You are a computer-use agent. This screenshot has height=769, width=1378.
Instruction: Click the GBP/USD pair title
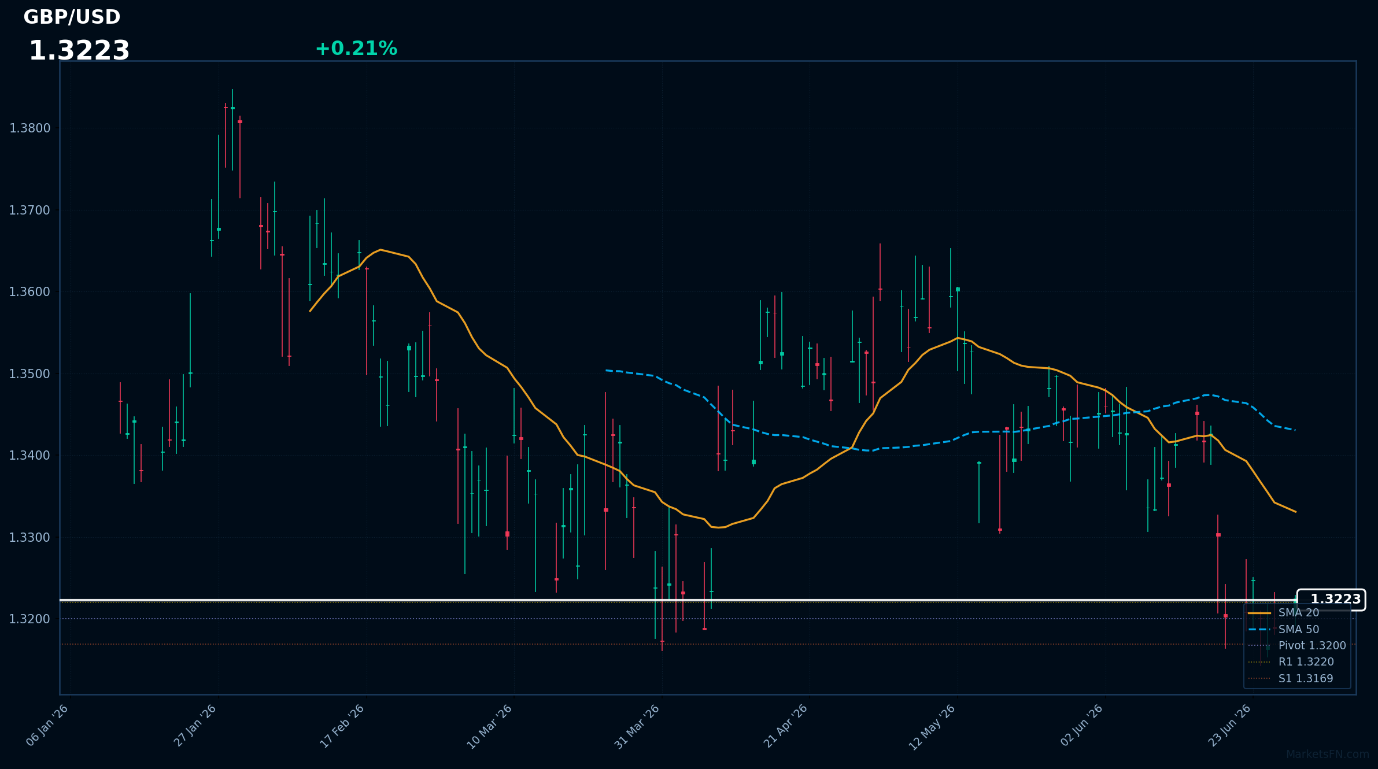(x=72, y=17)
